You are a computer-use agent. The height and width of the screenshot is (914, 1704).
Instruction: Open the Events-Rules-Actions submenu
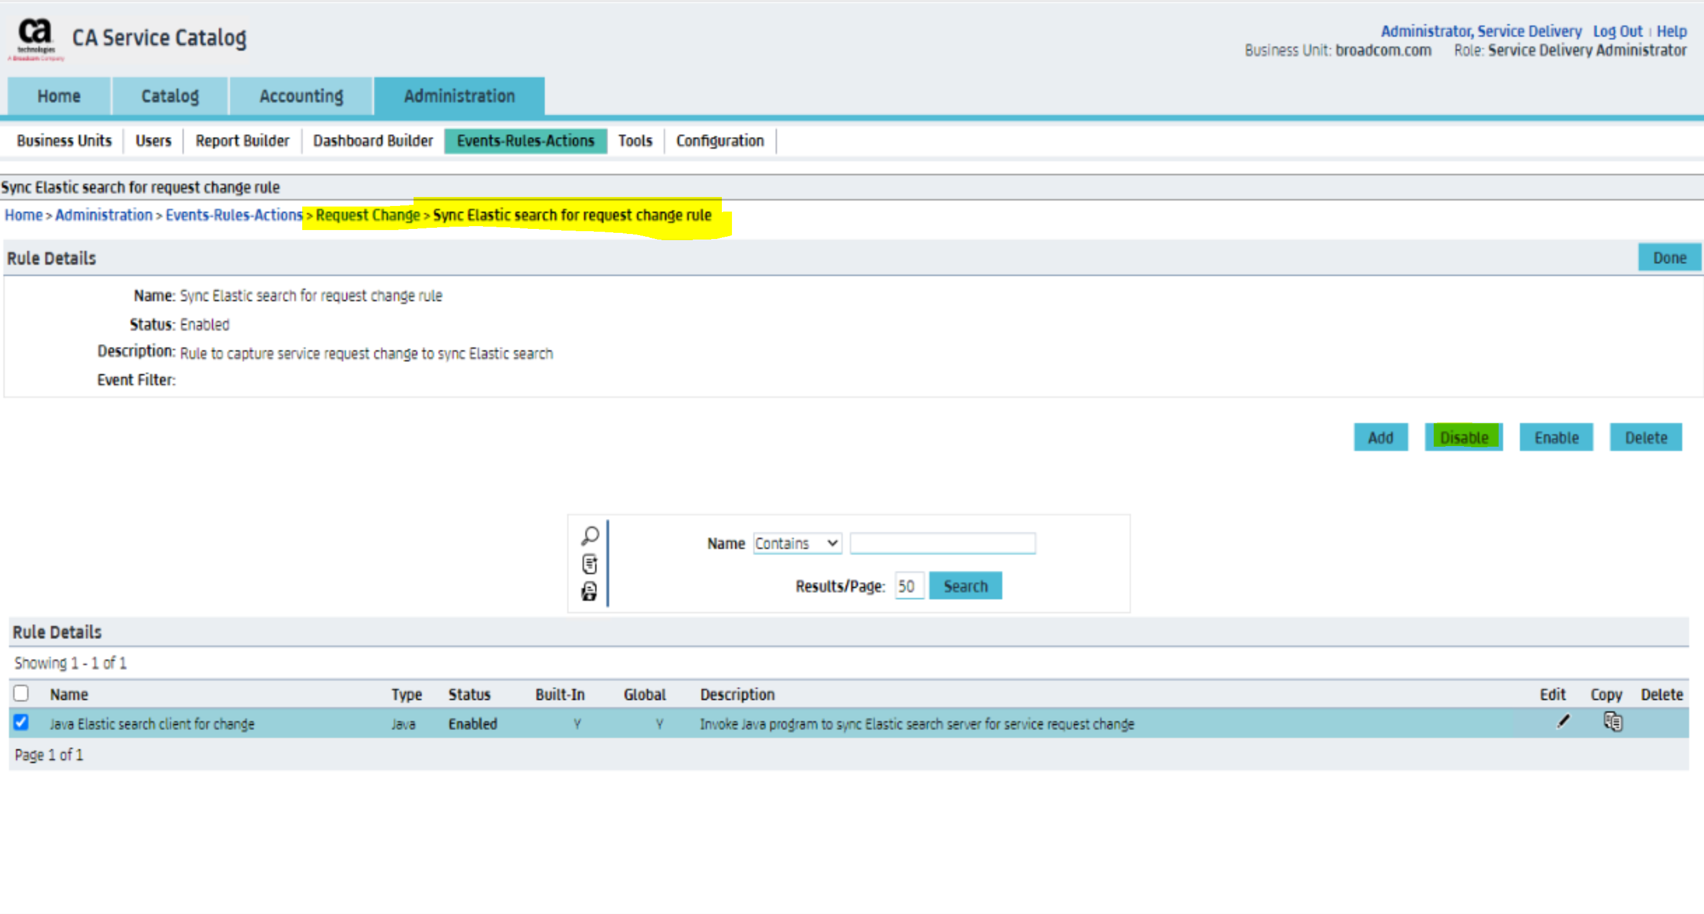coord(525,141)
